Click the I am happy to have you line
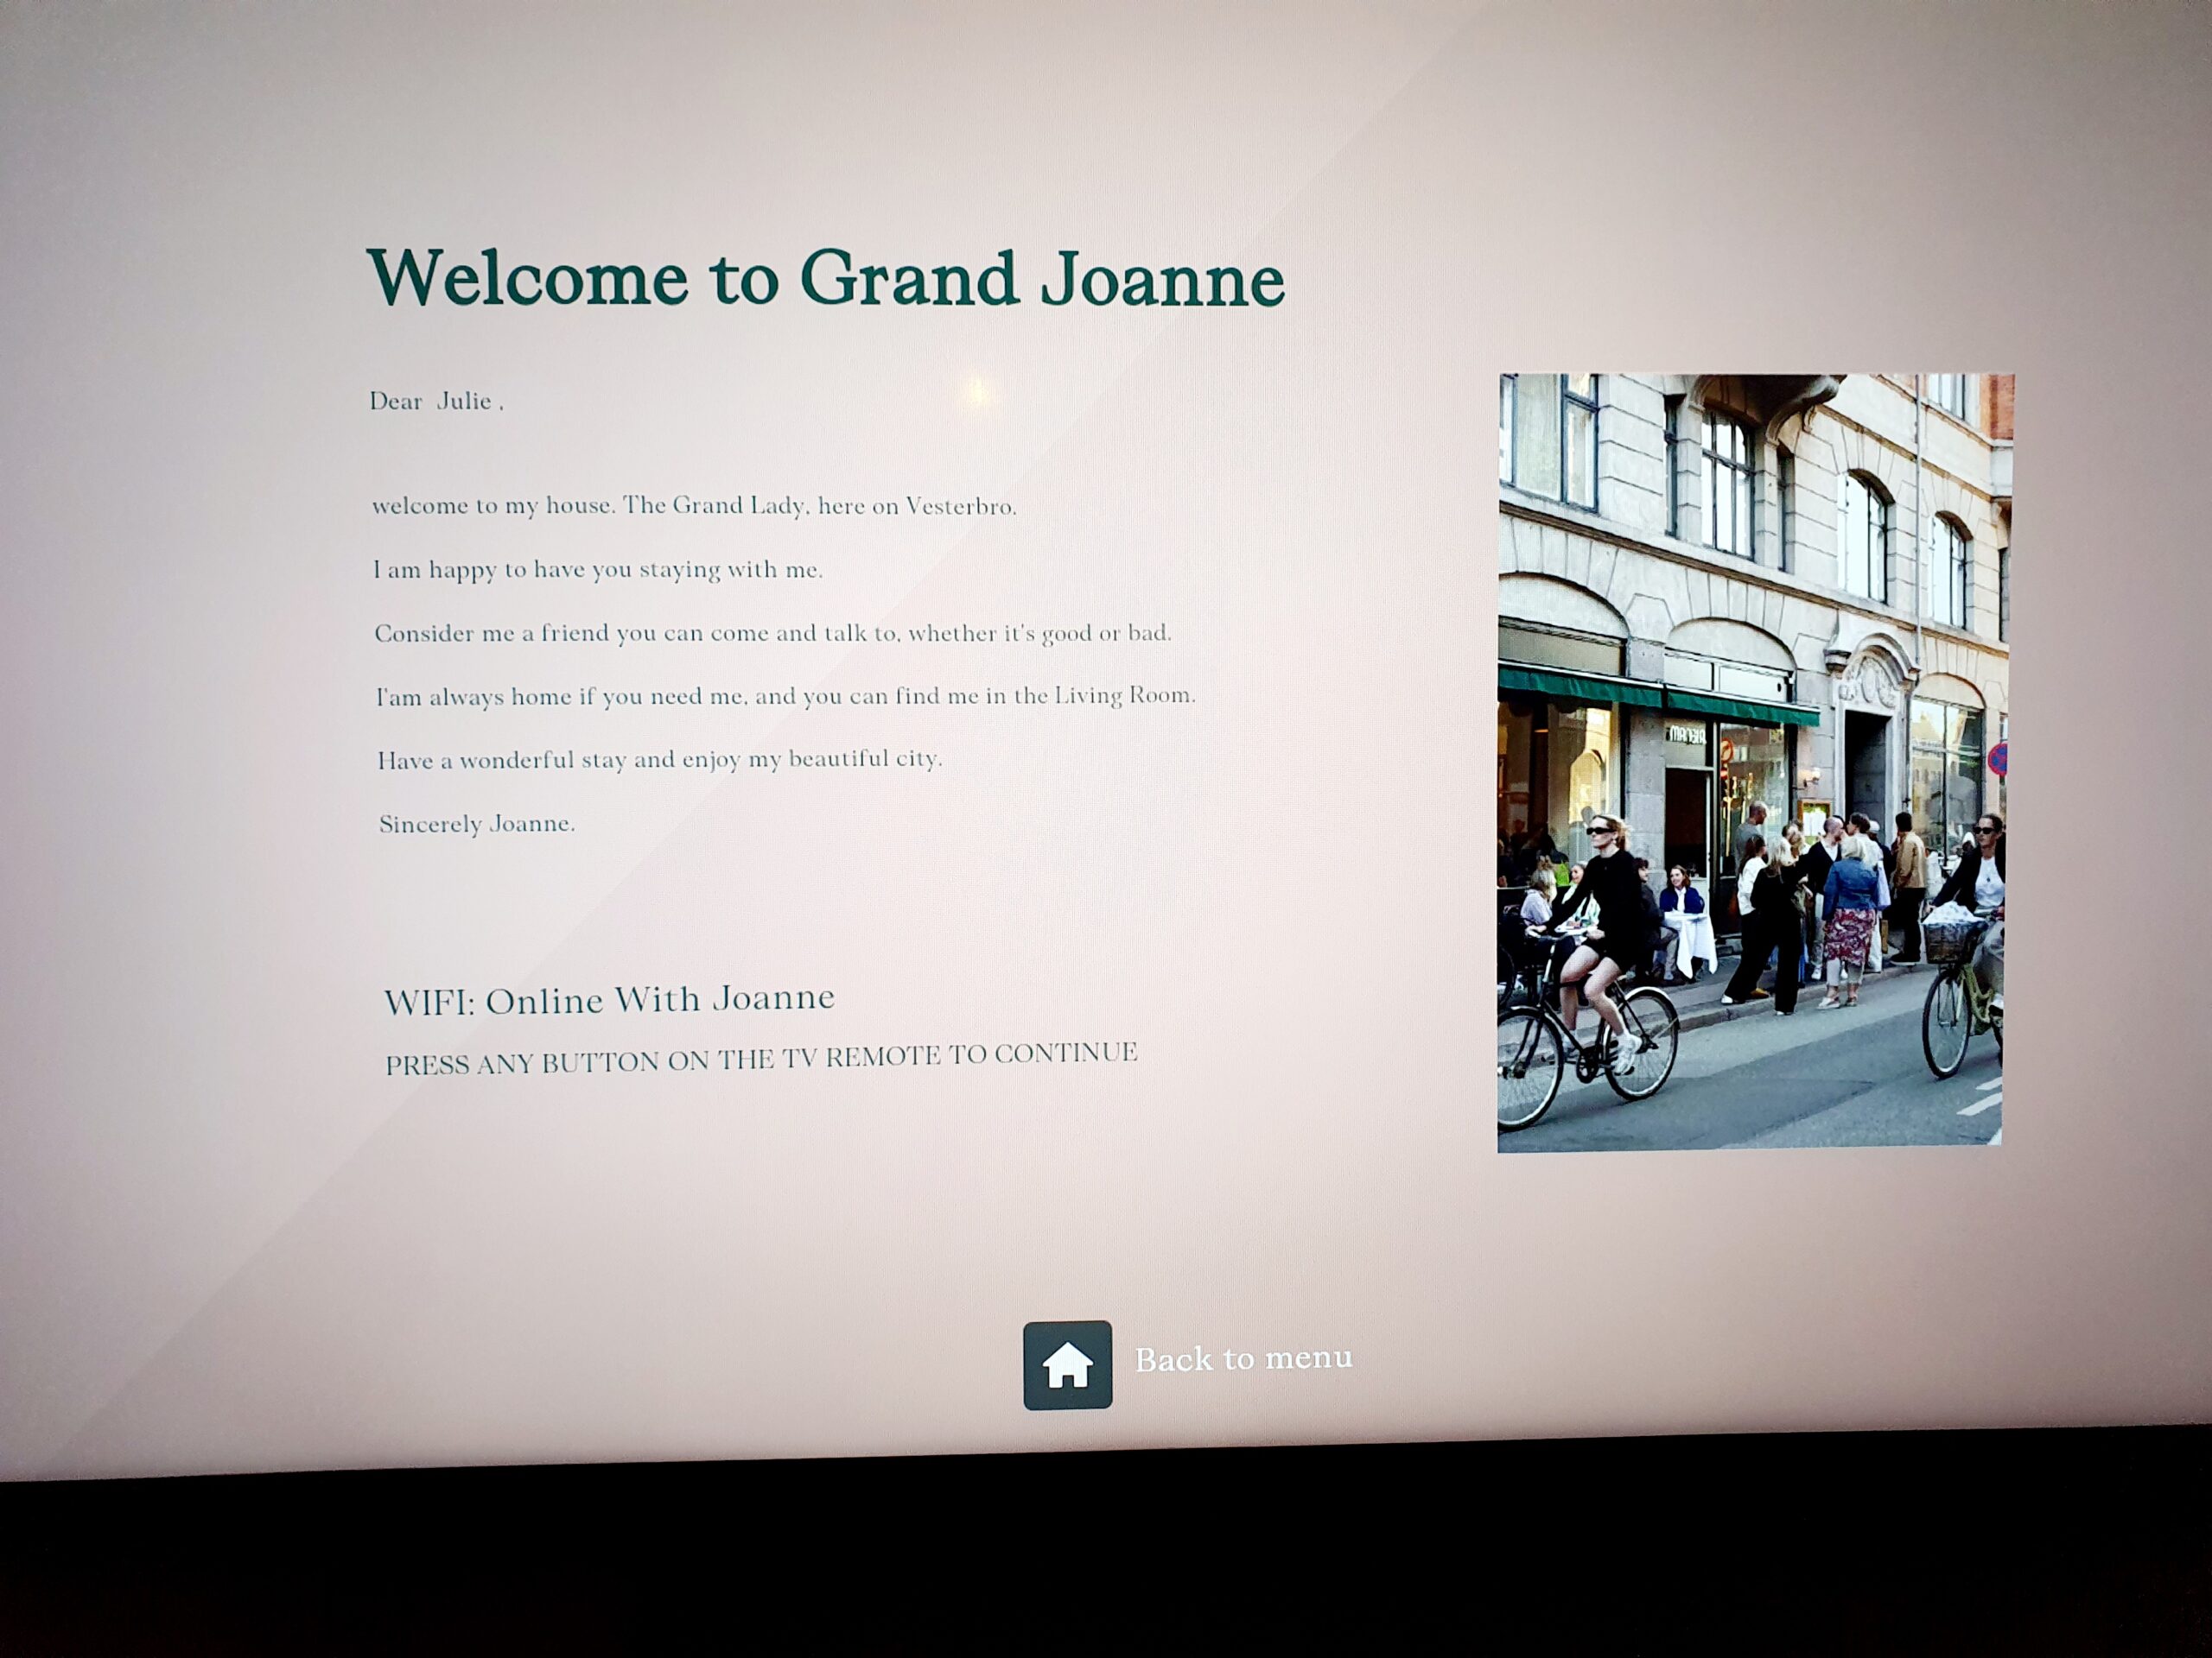 (598, 570)
